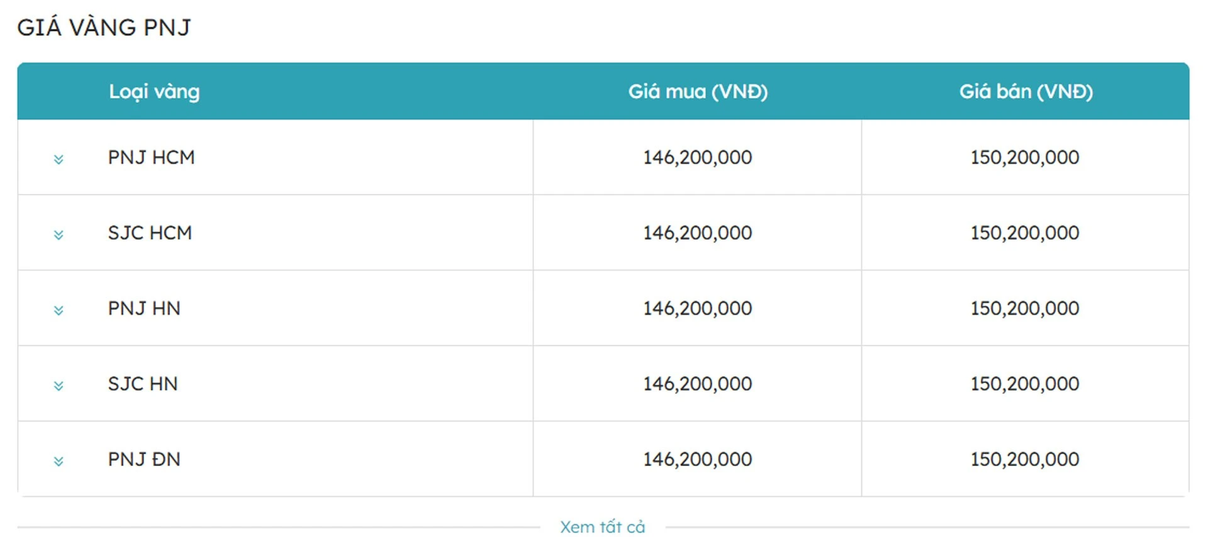
Task: Expand the PNJ HN row chevron
Action: (x=59, y=310)
